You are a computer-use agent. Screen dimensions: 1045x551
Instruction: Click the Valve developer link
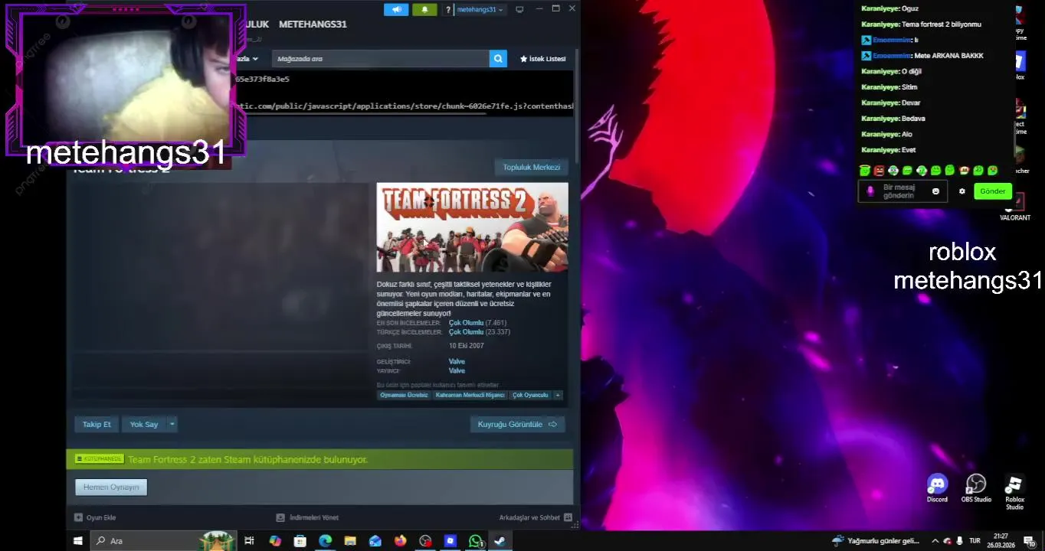point(457,361)
